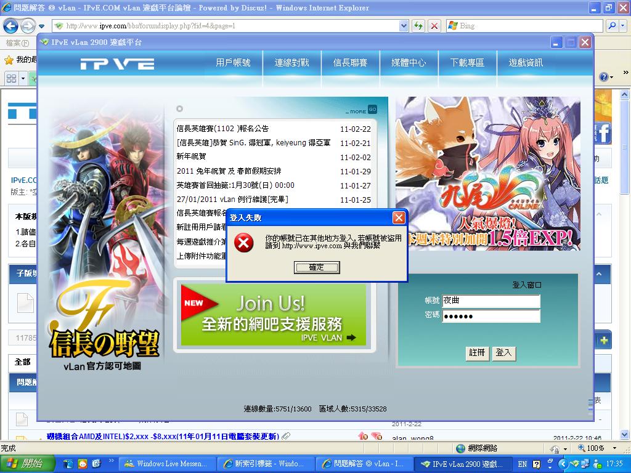Screen dimensions: 631x473
Task: Open the 用戶帳號 menu tab
Action: tap(233, 63)
